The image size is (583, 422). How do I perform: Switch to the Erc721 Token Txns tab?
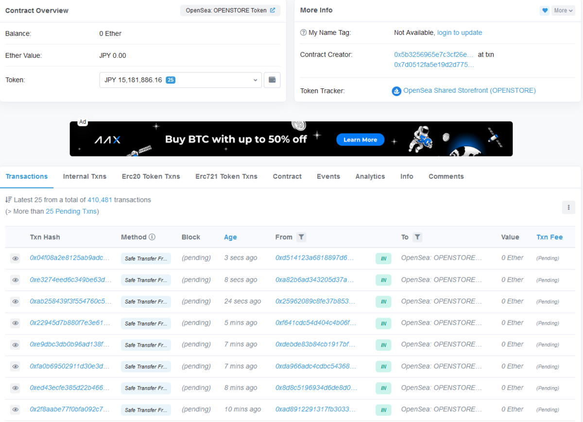(x=226, y=176)
